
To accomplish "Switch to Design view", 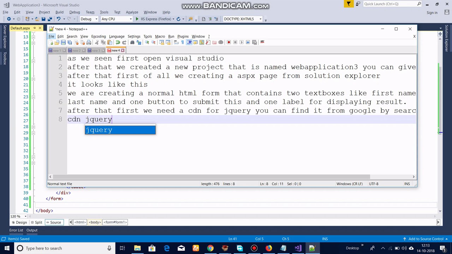I will click(19, 222).
